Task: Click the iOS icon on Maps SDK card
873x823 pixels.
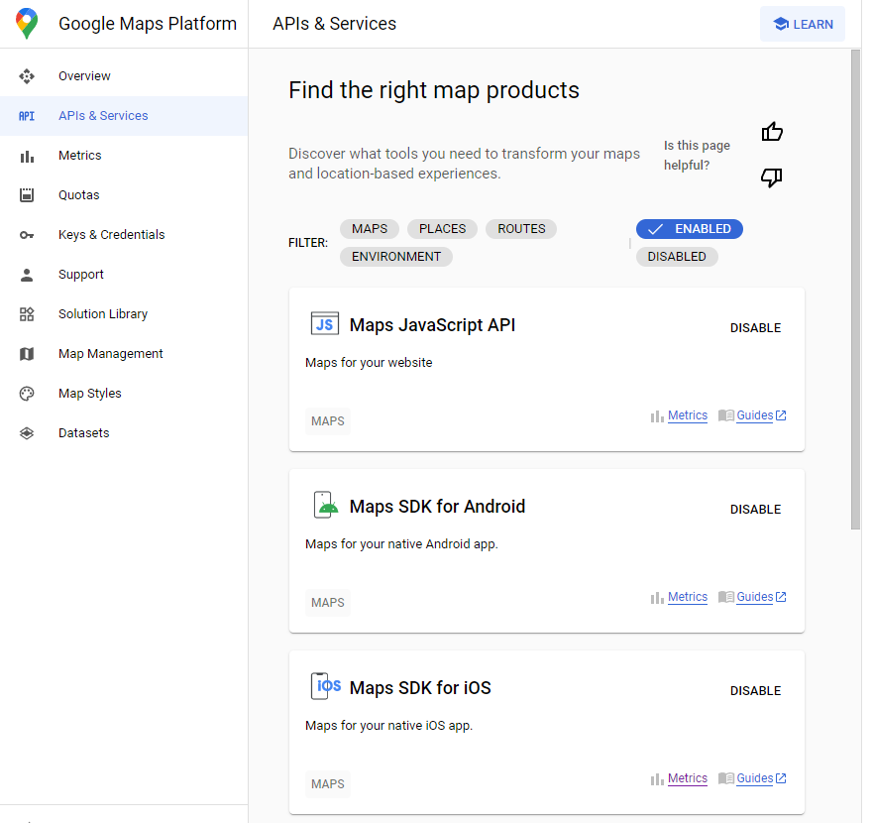Action: coord(326,686)
